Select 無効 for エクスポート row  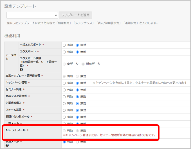pos(77,52)
